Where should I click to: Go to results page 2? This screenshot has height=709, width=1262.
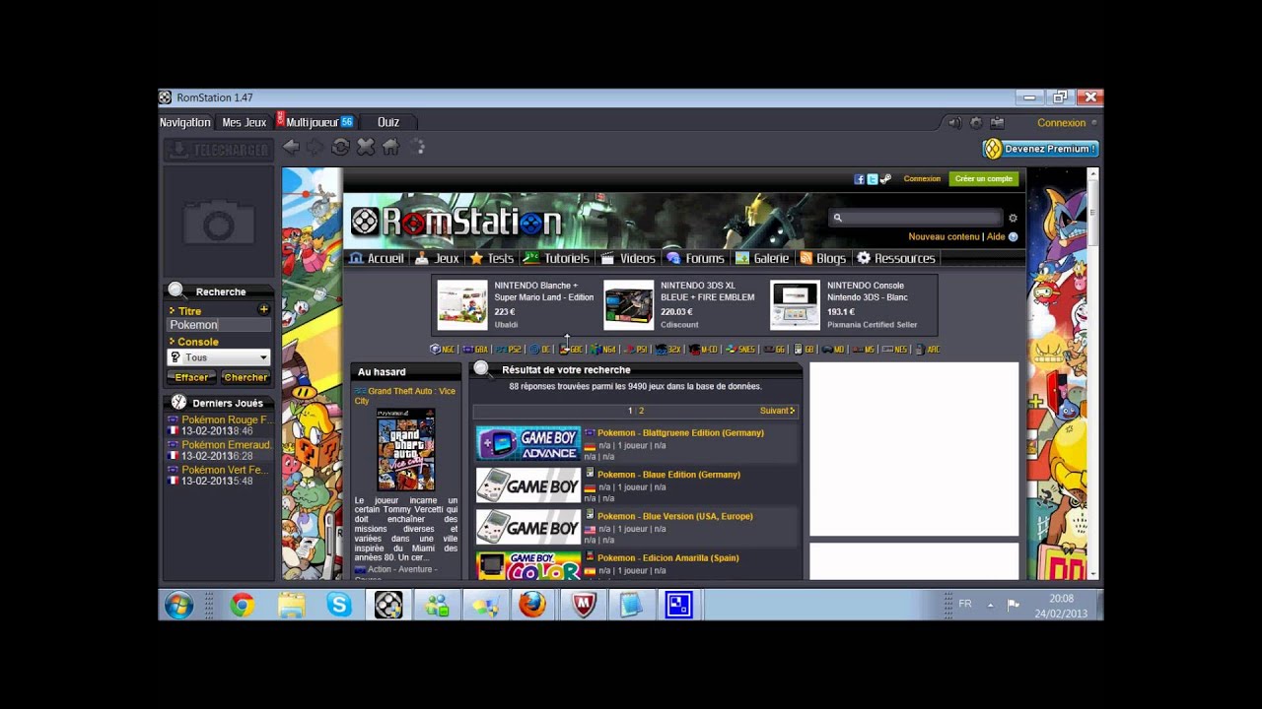pos(641,411)
